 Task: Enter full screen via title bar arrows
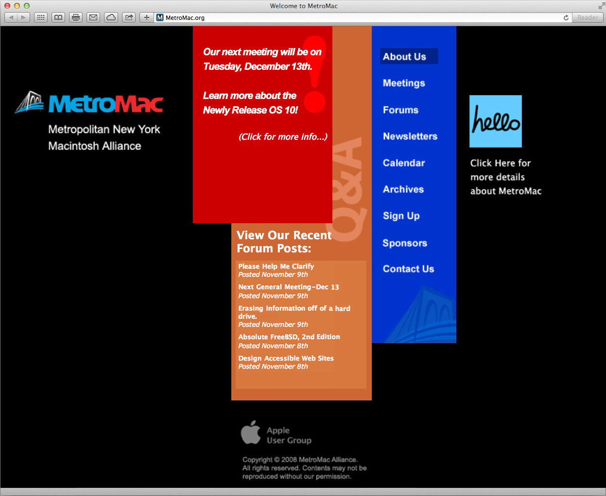tap(601, 6)
